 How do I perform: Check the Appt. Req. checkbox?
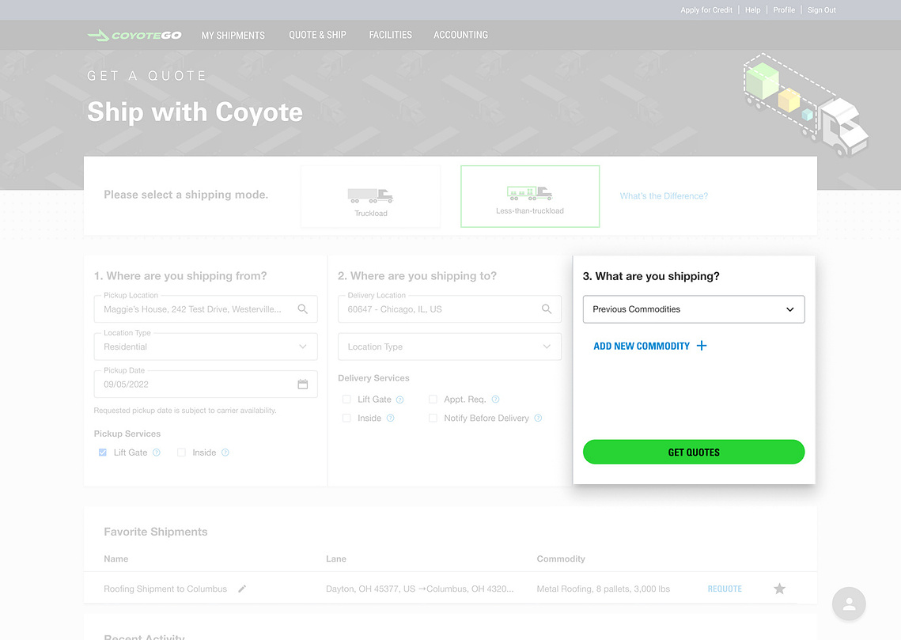tap(433, 400)
